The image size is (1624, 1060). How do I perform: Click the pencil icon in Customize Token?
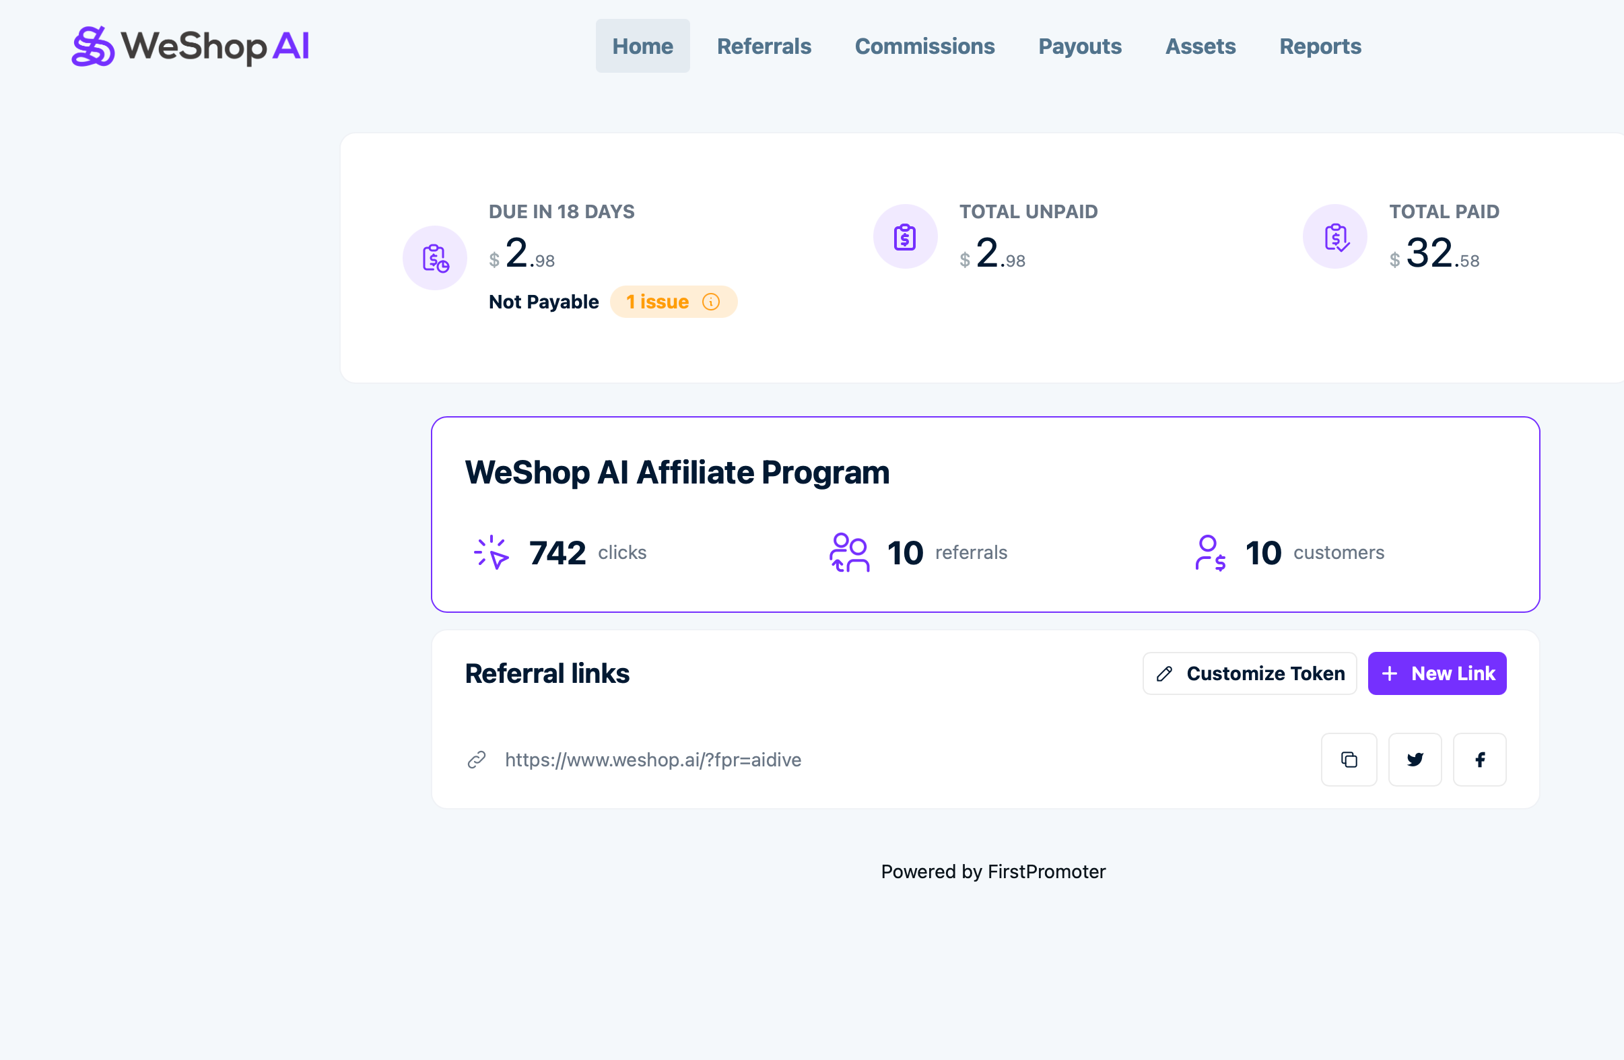point(1164,674)
